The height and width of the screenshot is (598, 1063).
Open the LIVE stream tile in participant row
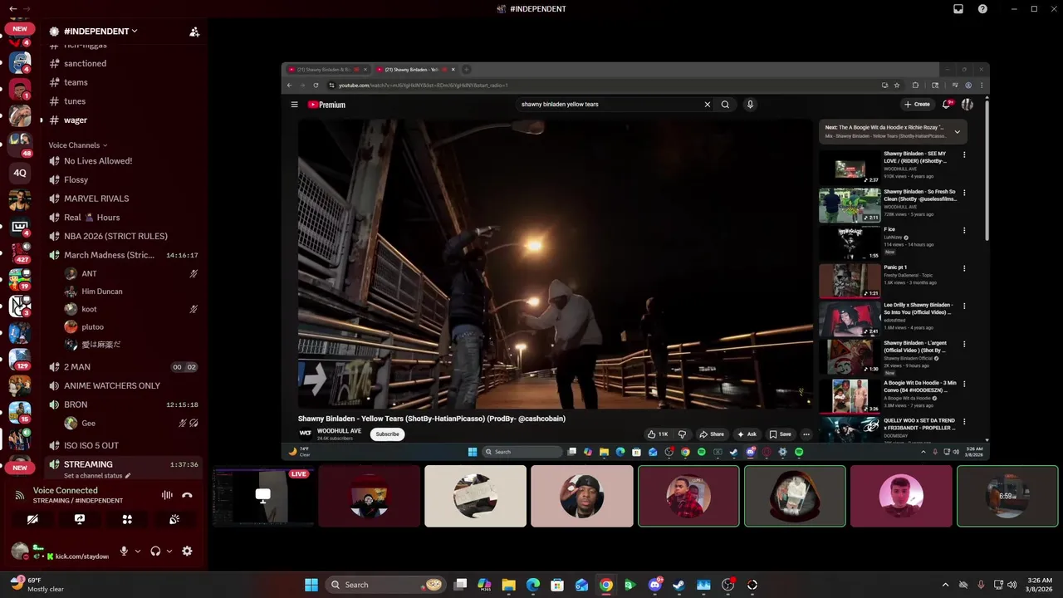pyautogui.click(x=262, y=496)
